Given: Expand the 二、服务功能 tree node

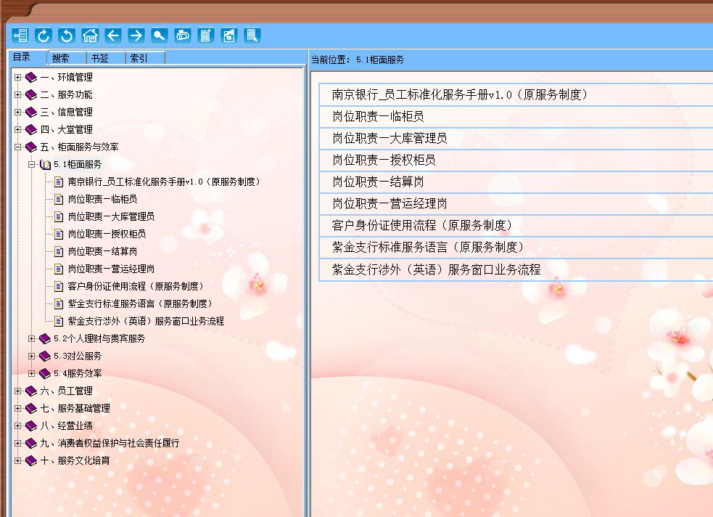Looking at the screenshot, I should [17, 94].
